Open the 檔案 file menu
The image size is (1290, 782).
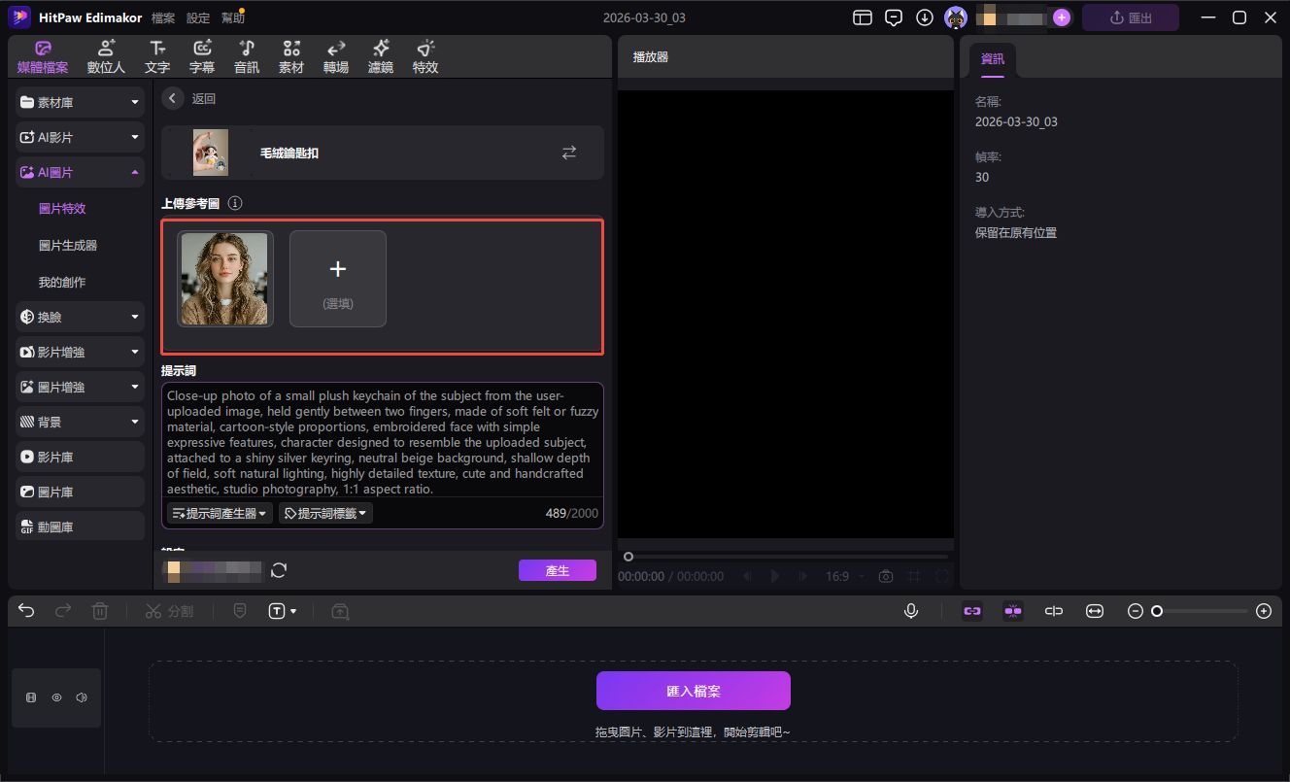163,17
